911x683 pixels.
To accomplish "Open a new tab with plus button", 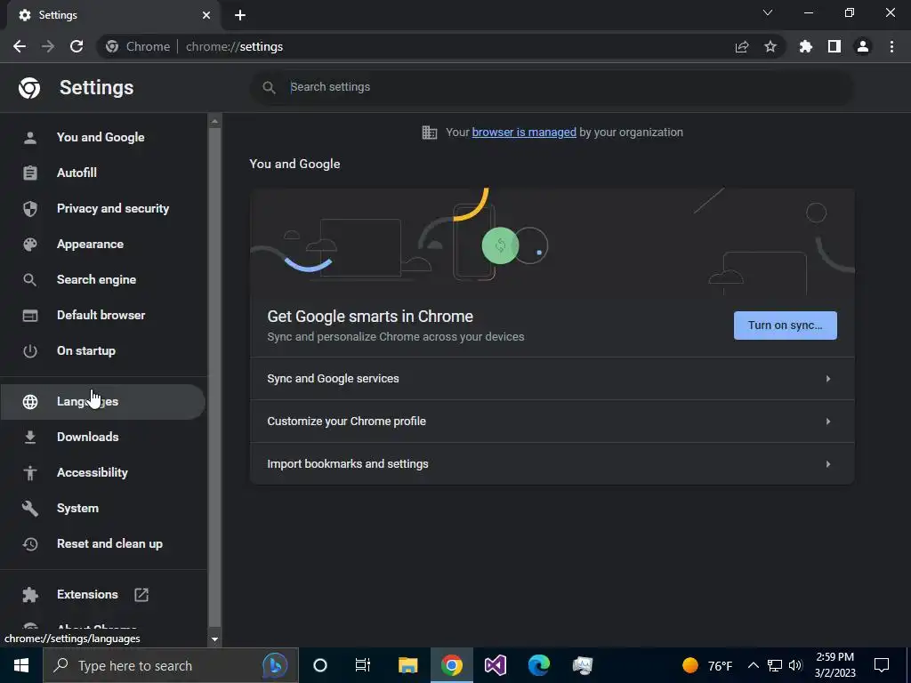I will (x=240, y=15).
